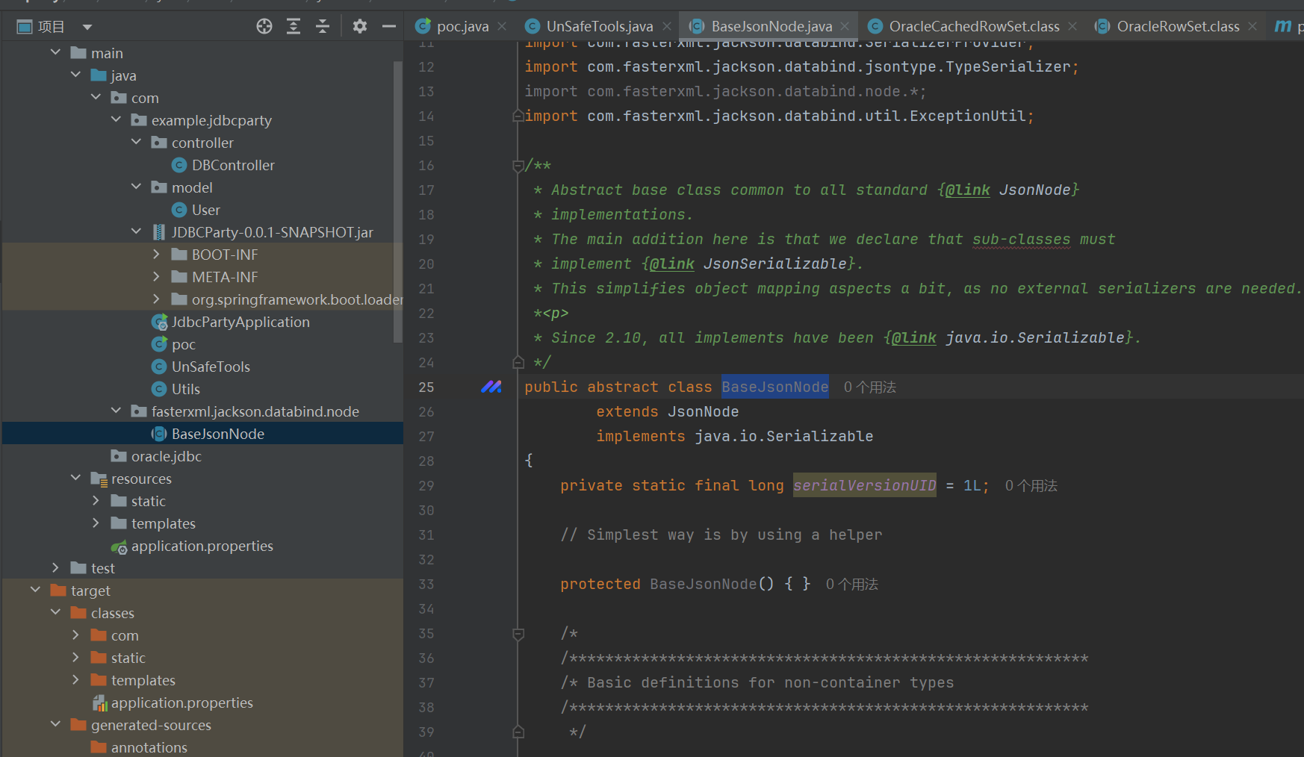Collapse the target folder
Viewport: 1304px width, 757px height.
[35, 590]
